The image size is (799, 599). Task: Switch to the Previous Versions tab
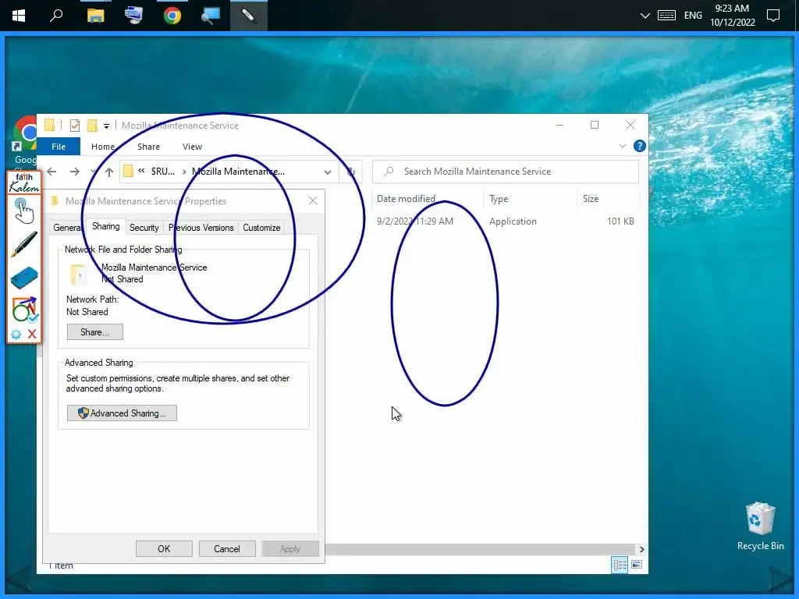tap(201, 228)
